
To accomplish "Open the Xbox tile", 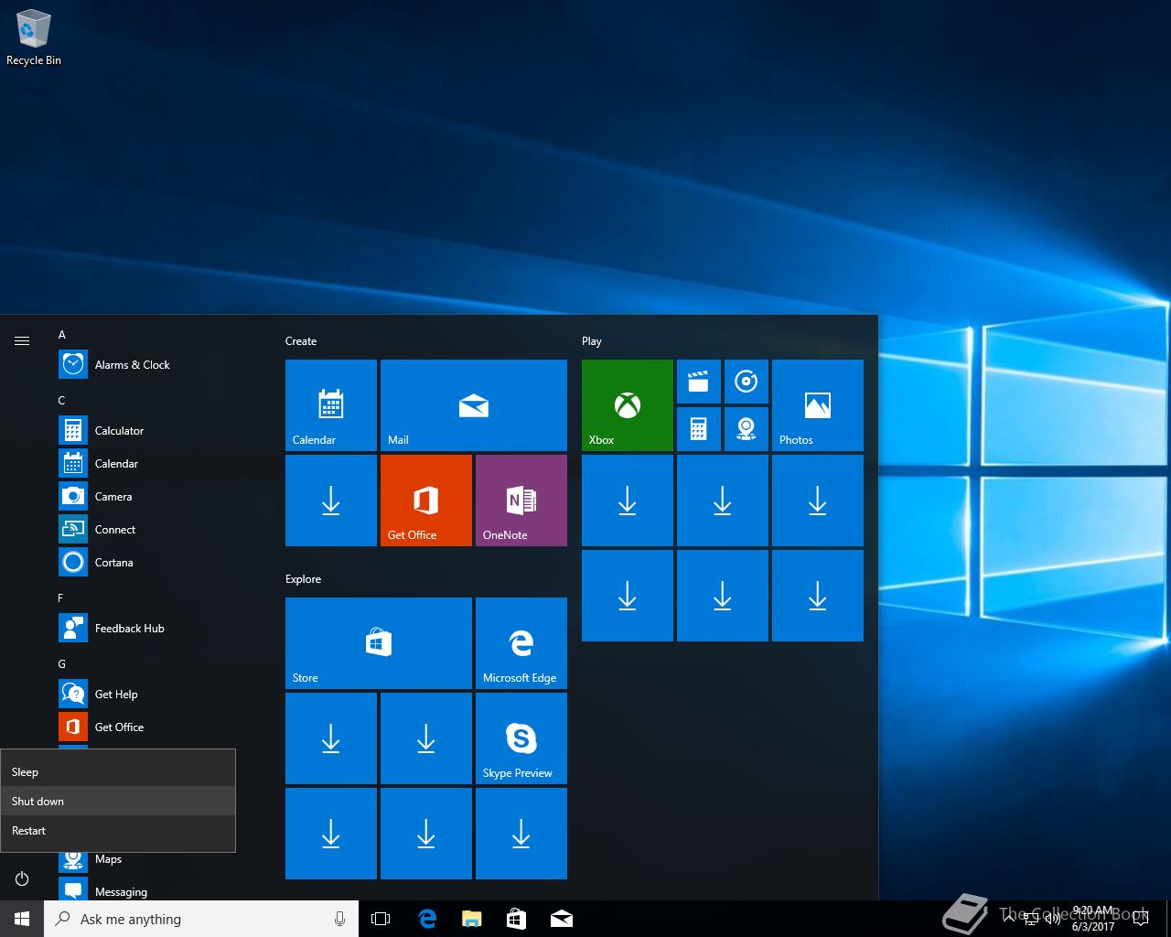I will point(628,405).
